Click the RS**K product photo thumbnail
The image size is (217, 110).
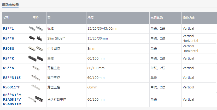click(36, 59)
